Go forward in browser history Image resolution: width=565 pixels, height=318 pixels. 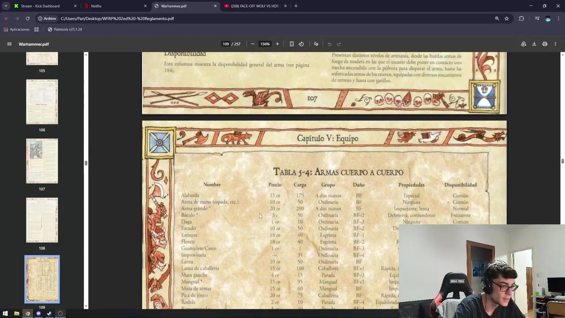tap(17, 19)
